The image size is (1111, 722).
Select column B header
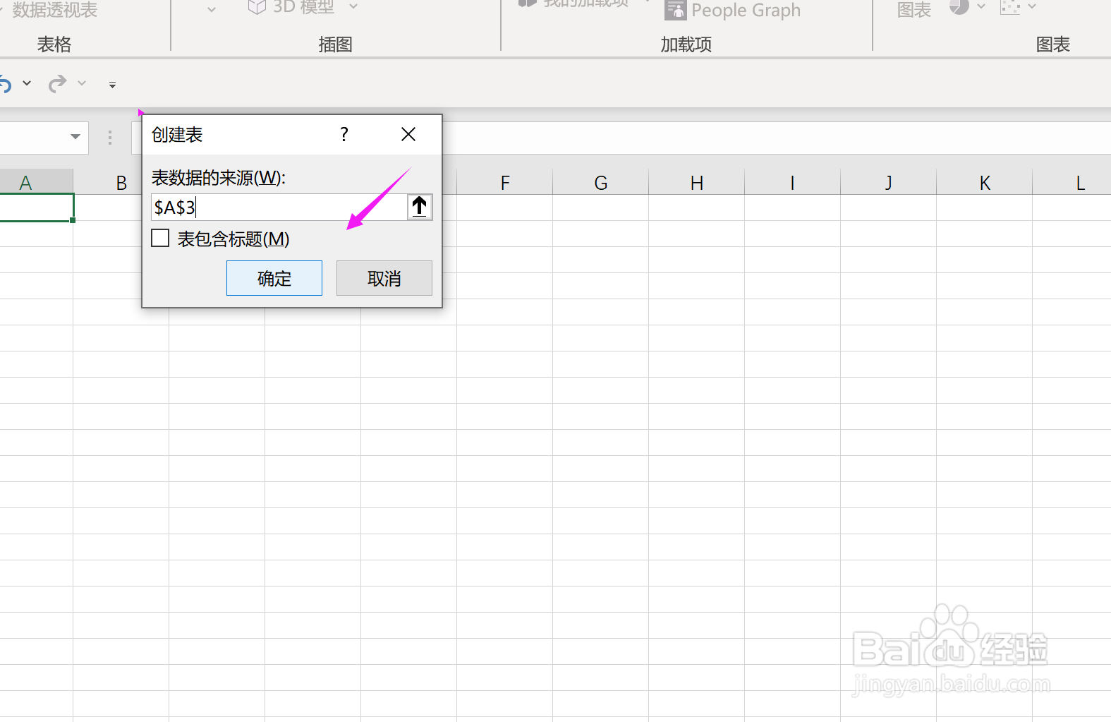pos(121,183)
